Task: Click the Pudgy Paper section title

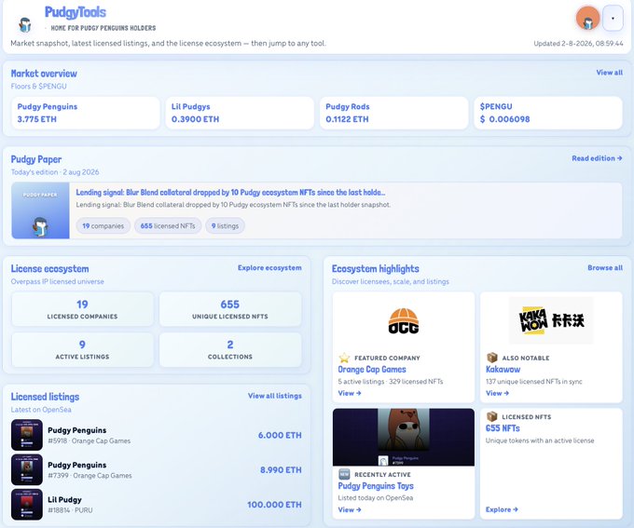Action: (x=36, y=159)
